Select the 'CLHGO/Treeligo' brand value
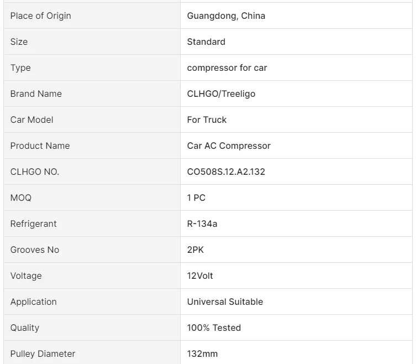The height and width of the screenshot is (364, 416). 221,93
